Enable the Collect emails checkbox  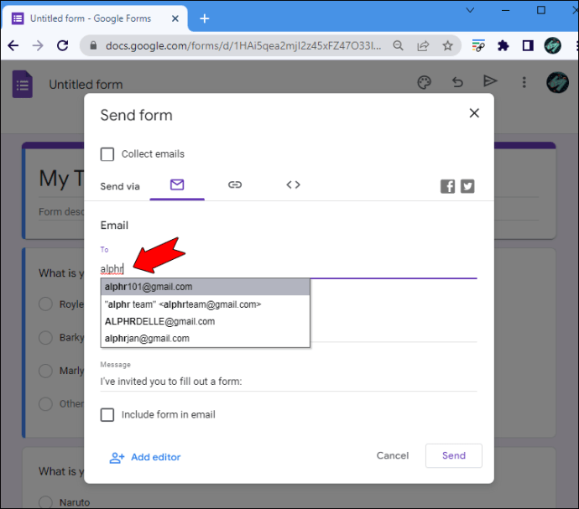[x=107, y=154]
